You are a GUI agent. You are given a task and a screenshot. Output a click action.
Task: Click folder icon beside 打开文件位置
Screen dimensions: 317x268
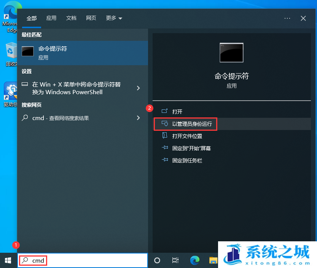165,135
